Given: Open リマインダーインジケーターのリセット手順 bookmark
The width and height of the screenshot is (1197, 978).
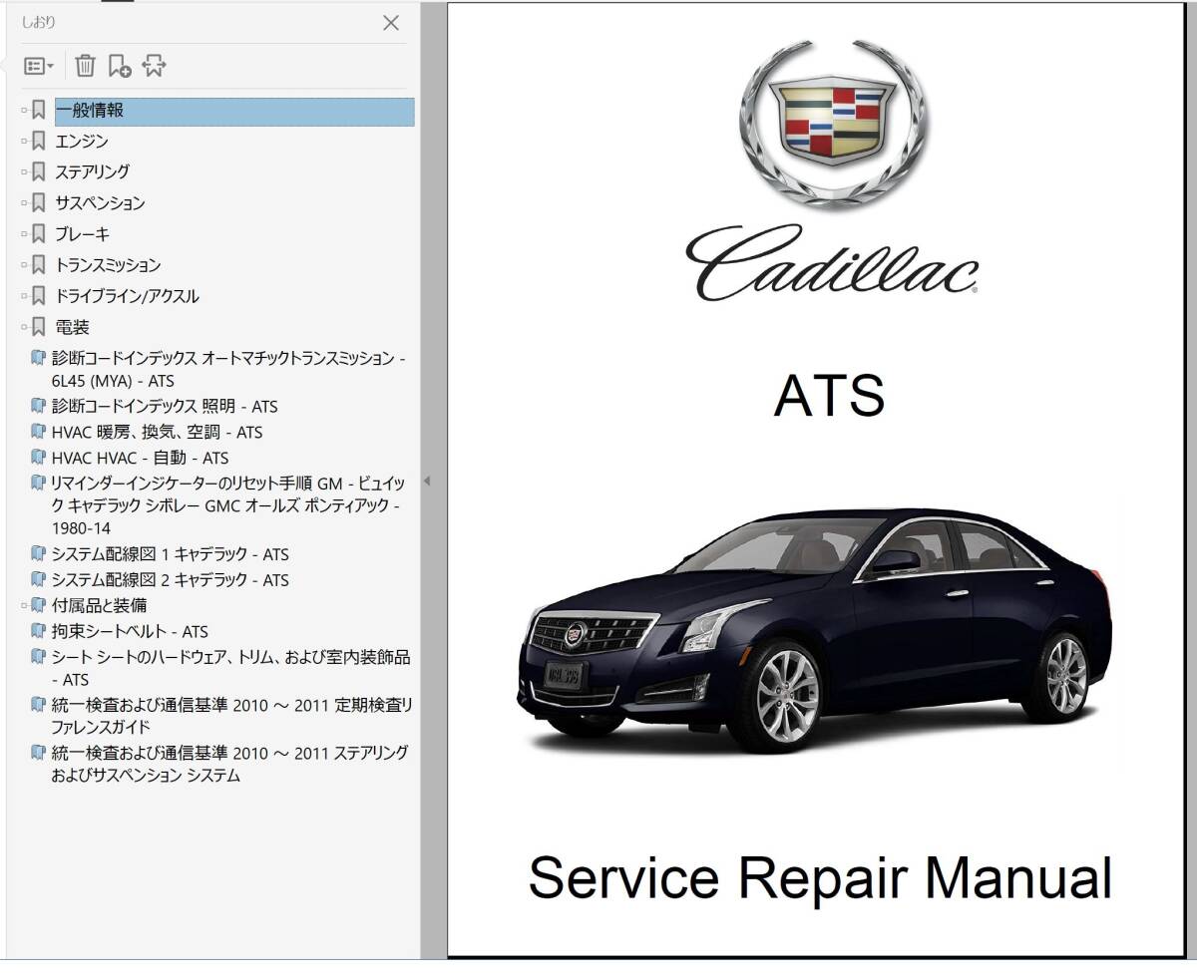Looking at the screenshot, I should coord(228,505).
